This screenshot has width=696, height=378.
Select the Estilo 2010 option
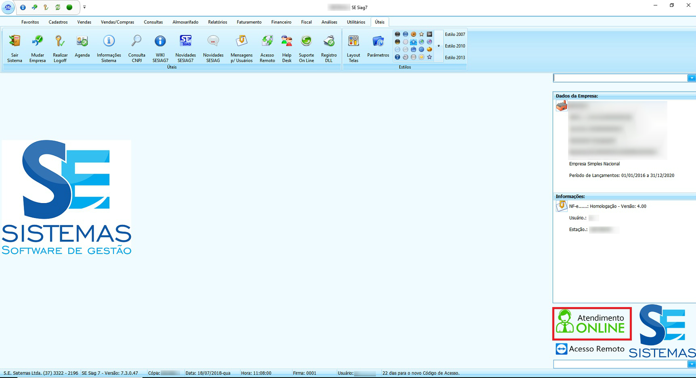point(455,46)
